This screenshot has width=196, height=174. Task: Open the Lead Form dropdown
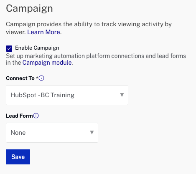click(52, 133)
